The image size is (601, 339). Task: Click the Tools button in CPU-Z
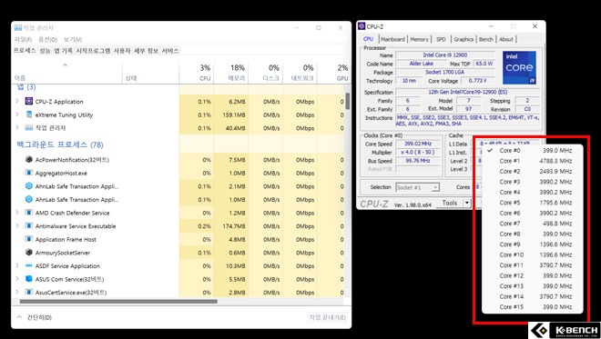450,204
